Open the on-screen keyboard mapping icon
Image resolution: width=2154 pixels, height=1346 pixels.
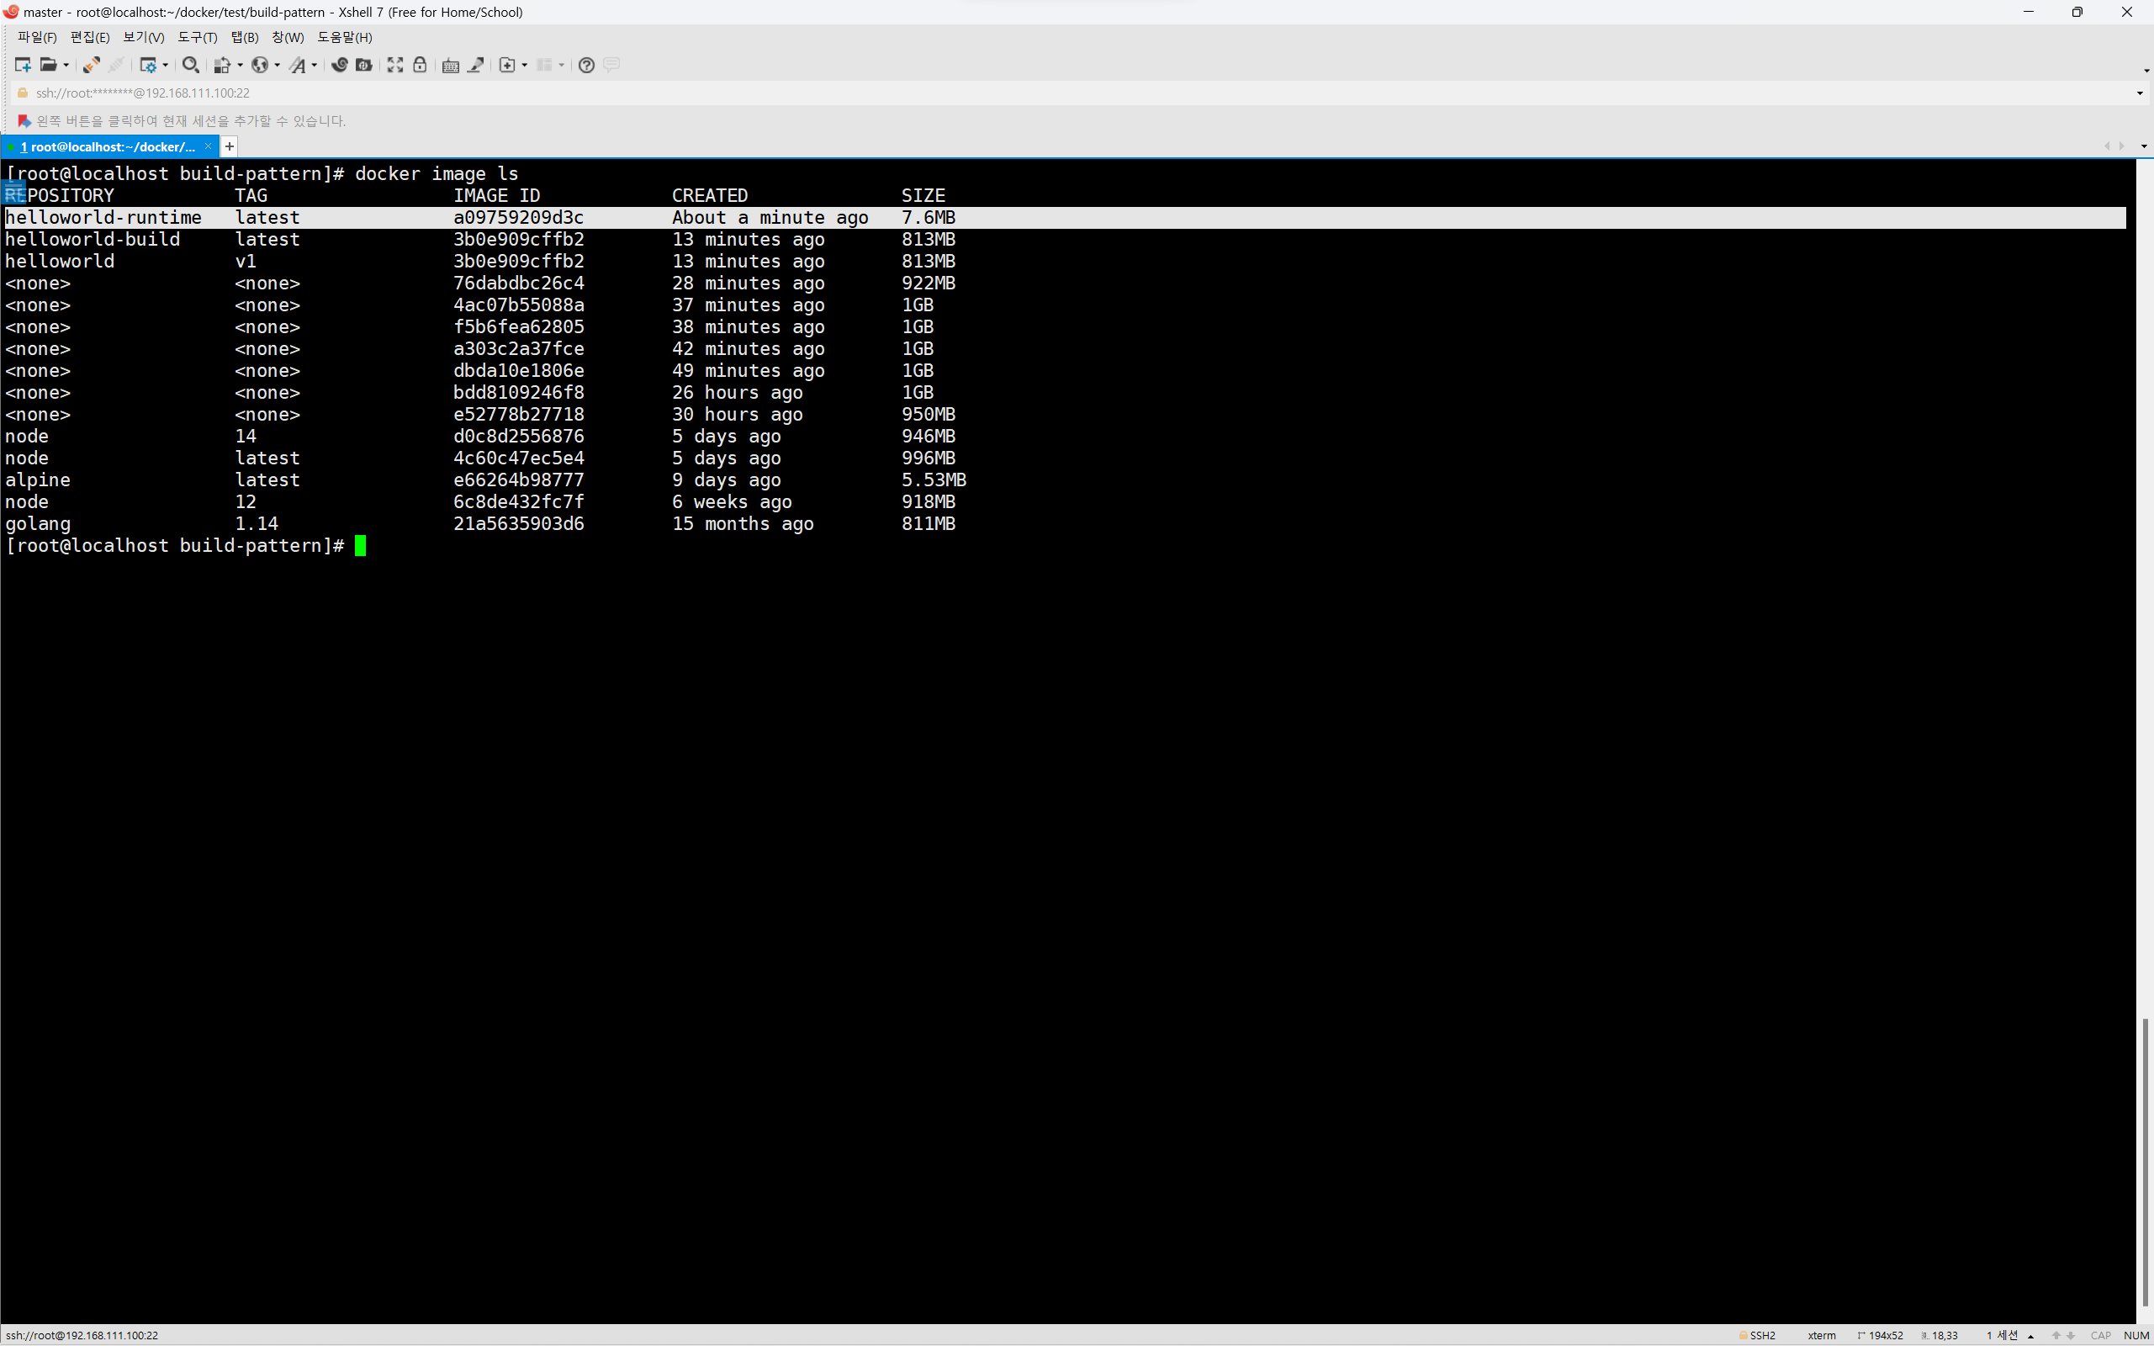pos(452,65)
